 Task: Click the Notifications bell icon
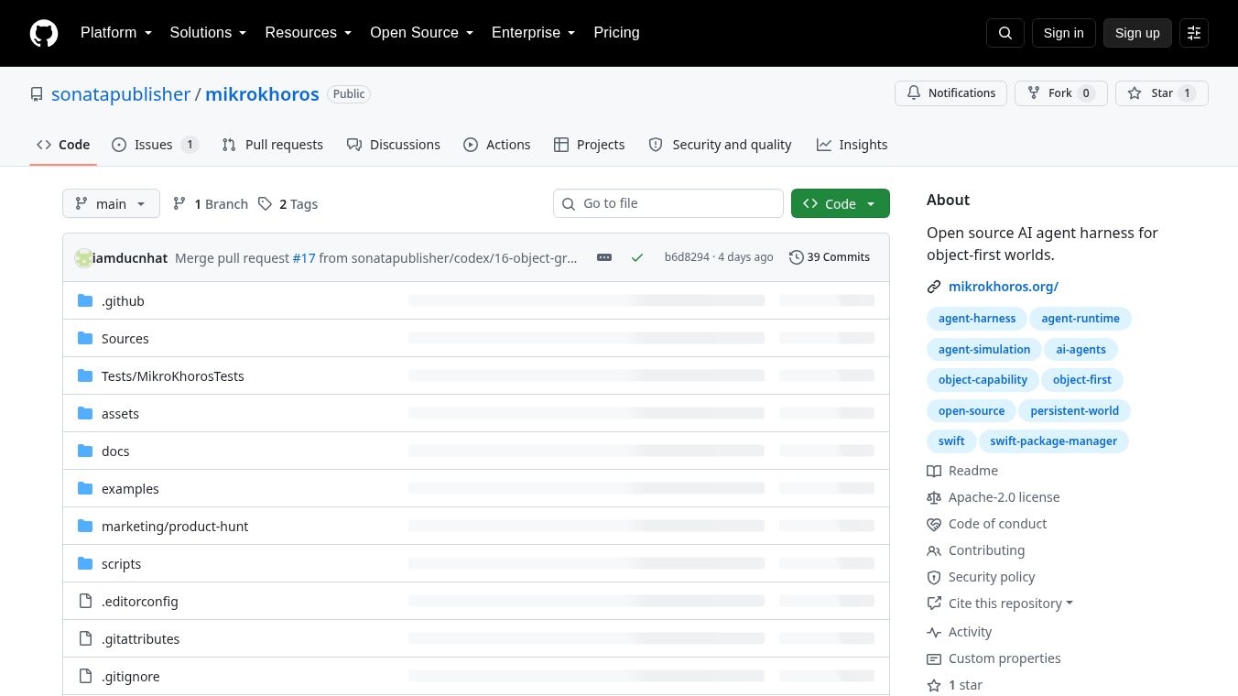point(914,93)
